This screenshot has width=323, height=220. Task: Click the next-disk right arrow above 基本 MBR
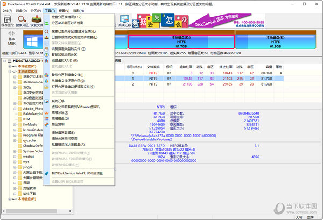tap(13, 33)
